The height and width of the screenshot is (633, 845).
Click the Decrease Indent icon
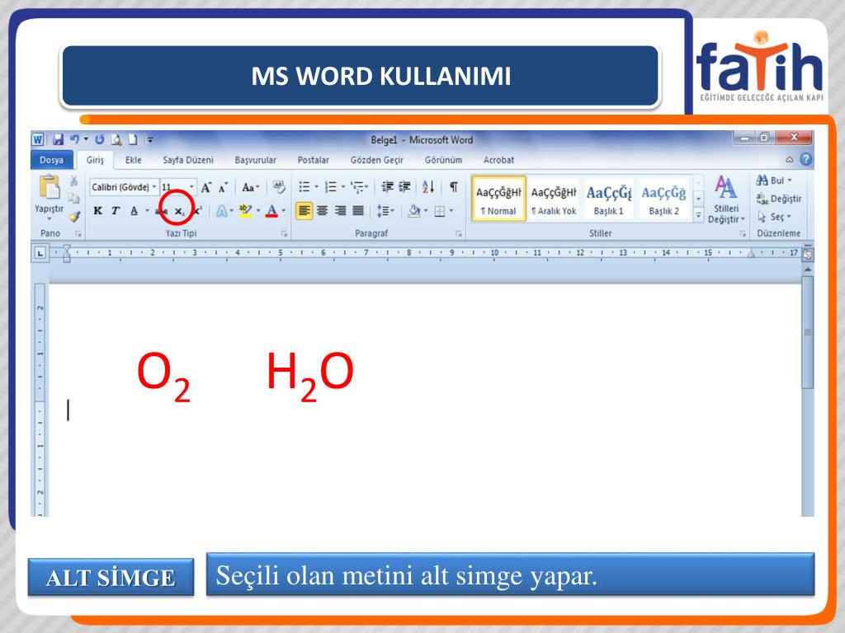[x=388, y=187]
